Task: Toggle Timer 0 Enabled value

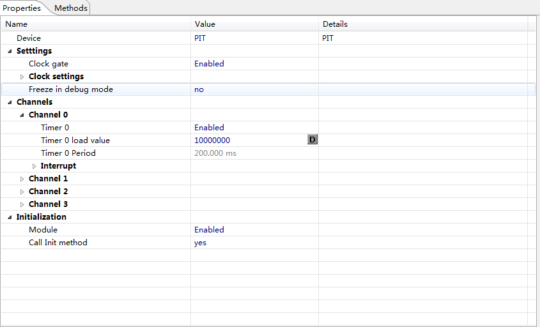Action: coord(209,127)
